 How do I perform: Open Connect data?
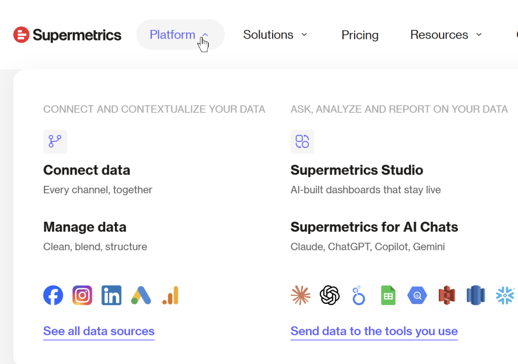point(87,170)
